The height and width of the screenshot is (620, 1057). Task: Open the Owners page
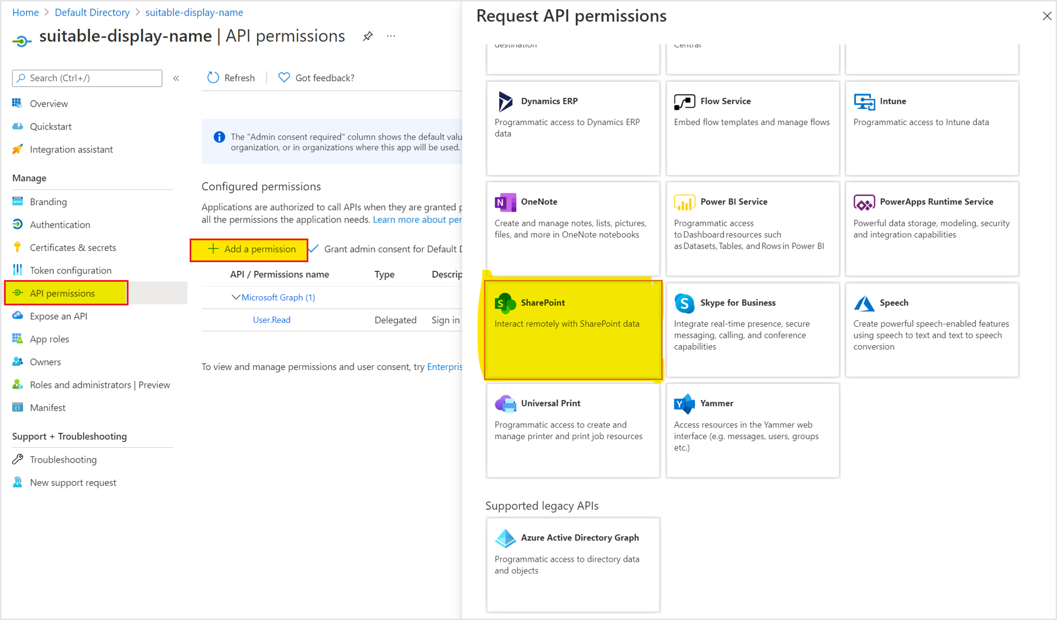(x=46, y=362)
